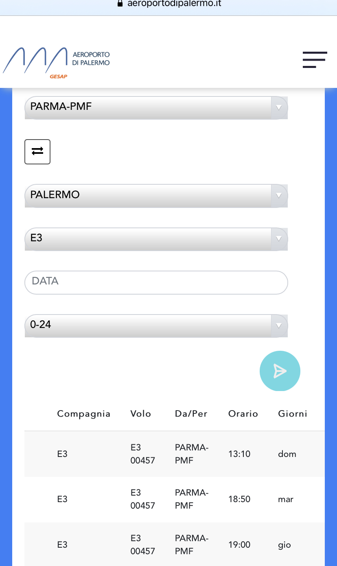Image resolution: width=337 pixels, height=566 pixels.
Task: Click the Orario column header
Action: pos(243,414)
